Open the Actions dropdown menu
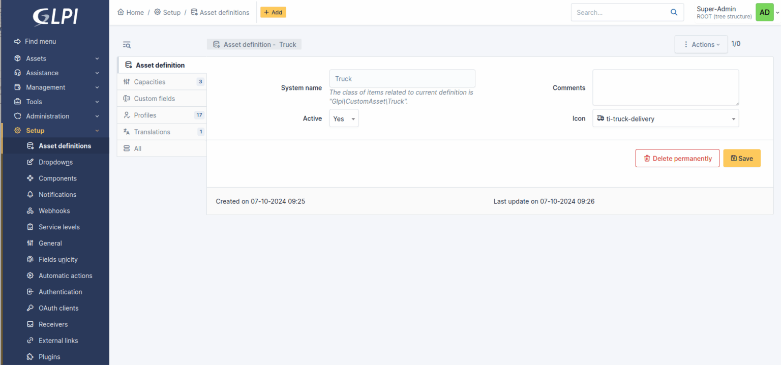Screen dimensions: 781x365 point(701,45)
